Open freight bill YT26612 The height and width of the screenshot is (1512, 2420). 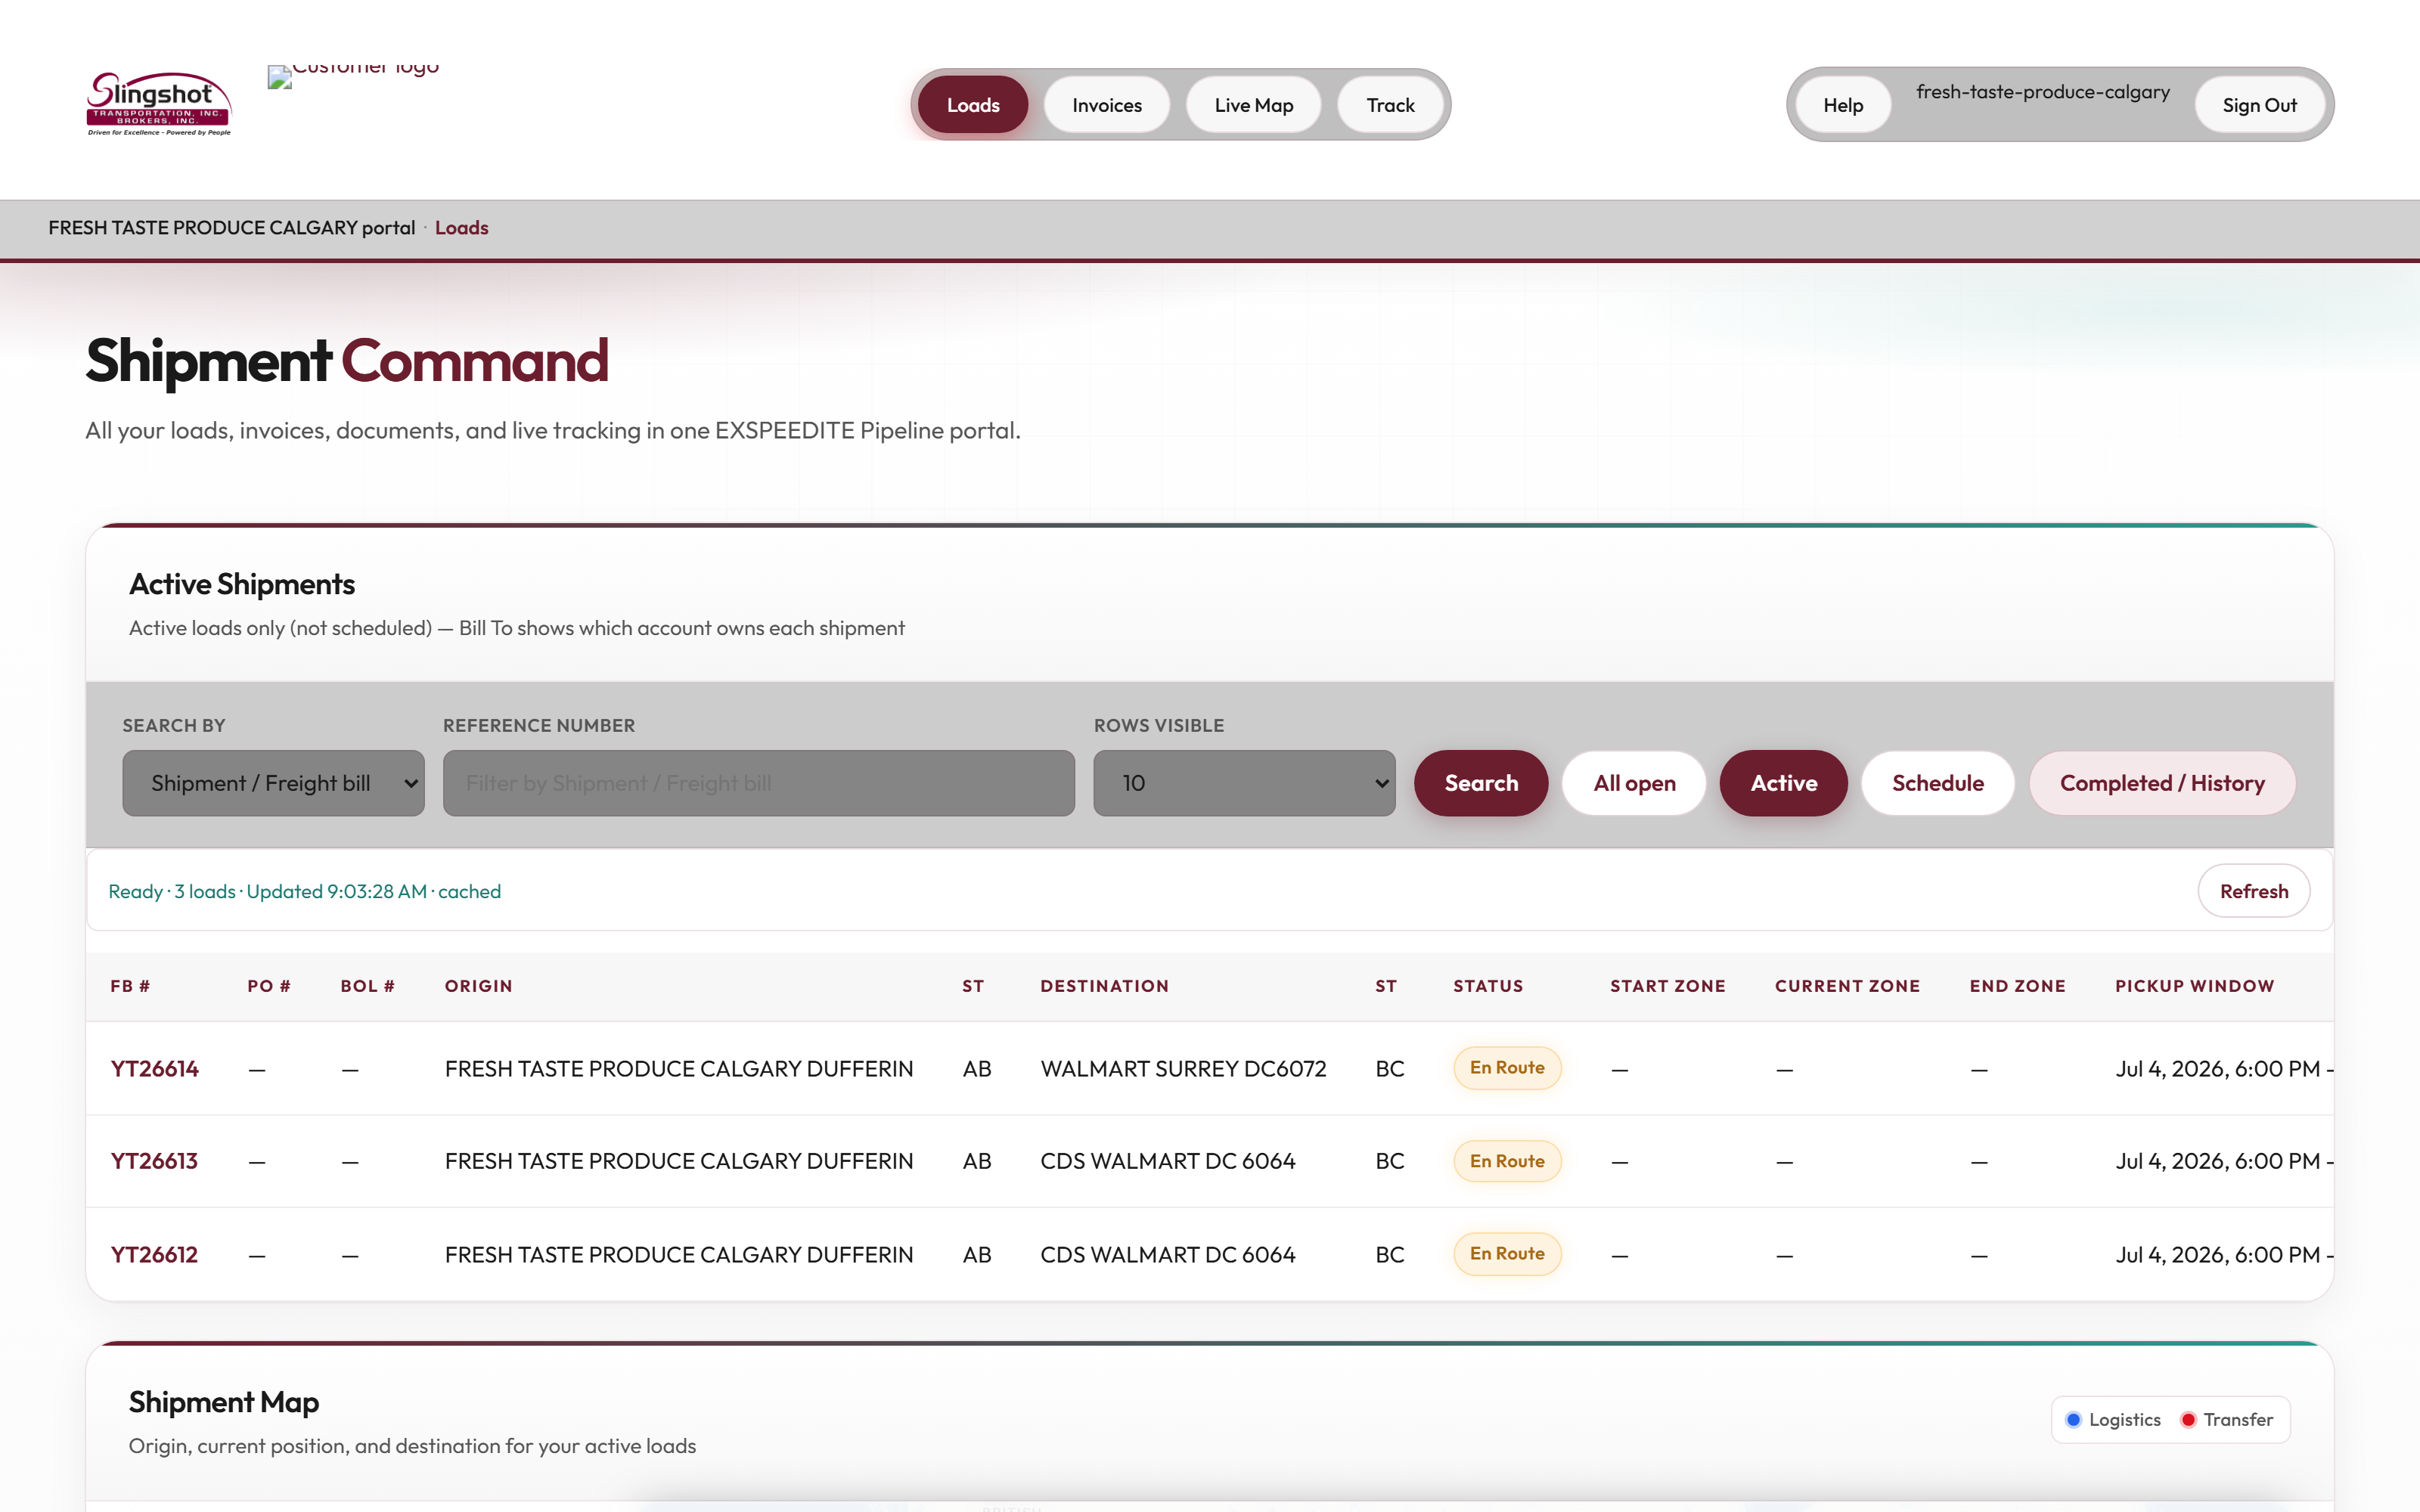coord(154,1254)
